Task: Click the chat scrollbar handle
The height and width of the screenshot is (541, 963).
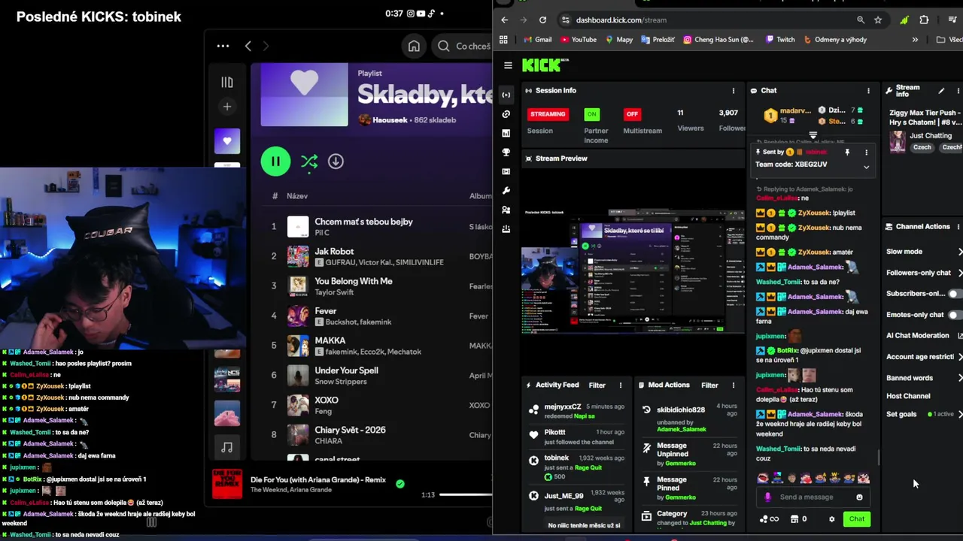Action: pos(878,458)
